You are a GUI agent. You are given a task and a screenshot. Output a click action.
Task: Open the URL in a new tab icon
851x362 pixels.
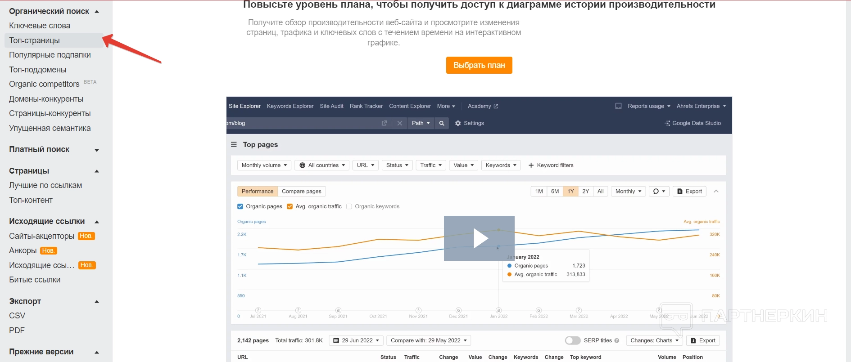384,123
